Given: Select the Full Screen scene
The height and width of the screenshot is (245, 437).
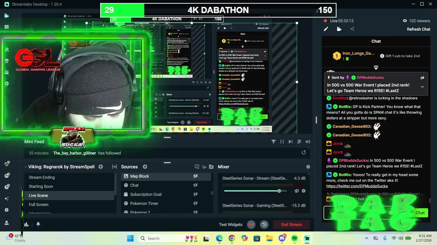Looking at the screenshot, I should tap(69, 205).
